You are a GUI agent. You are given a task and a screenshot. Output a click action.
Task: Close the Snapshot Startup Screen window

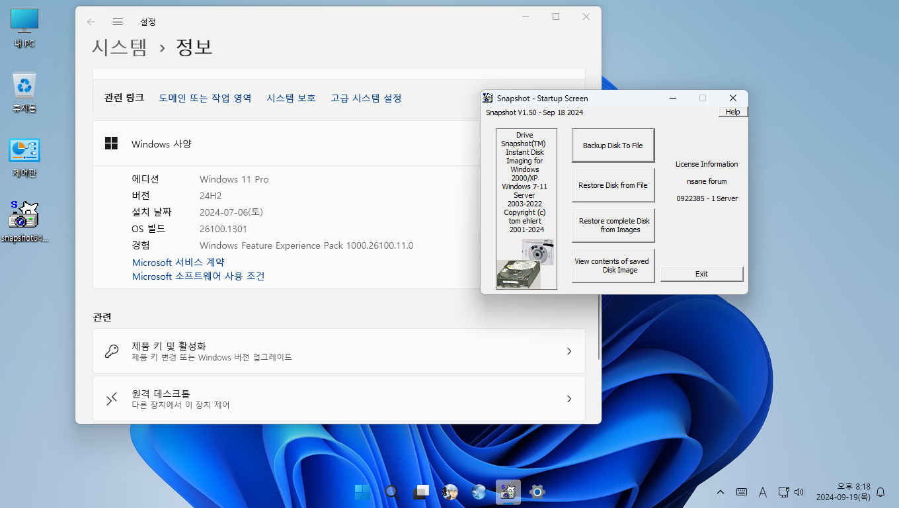[732, 98]
